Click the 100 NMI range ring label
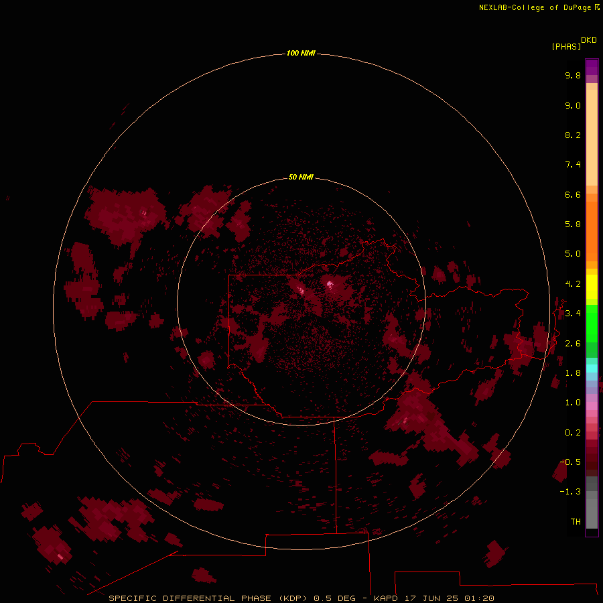The height and width of the screenshot is (603, 603). (301, 53)
